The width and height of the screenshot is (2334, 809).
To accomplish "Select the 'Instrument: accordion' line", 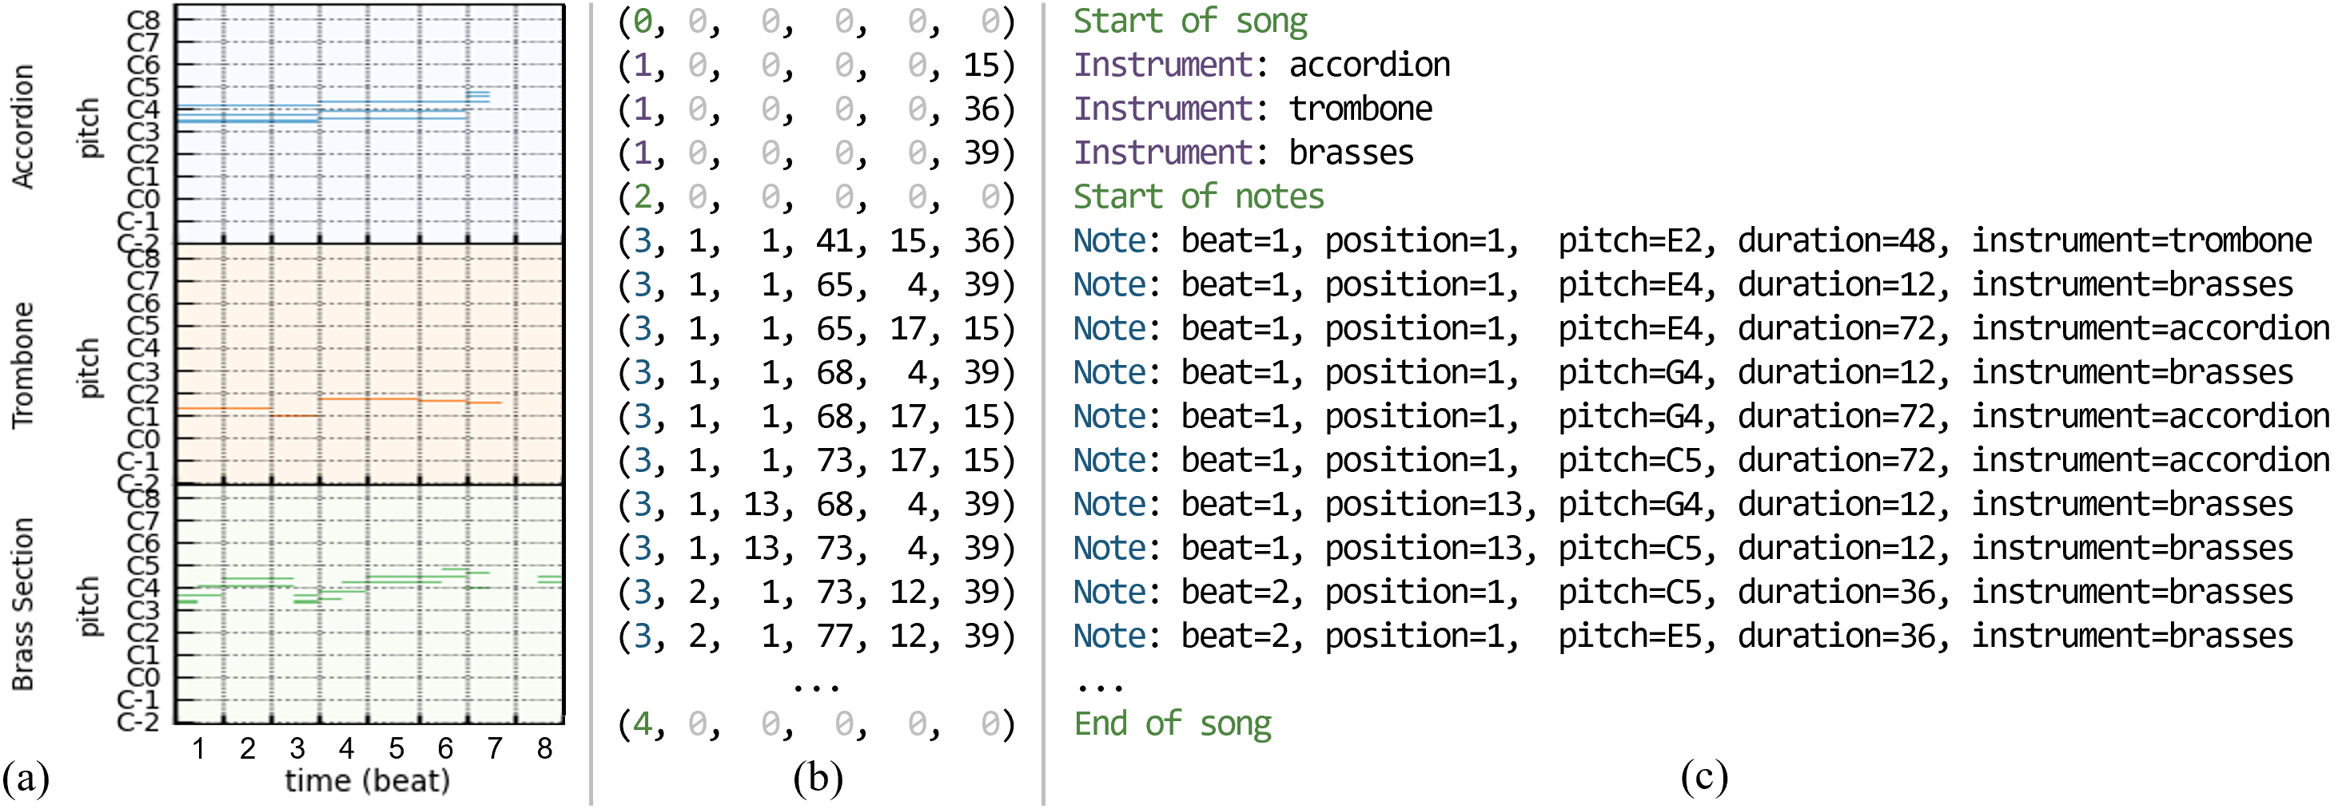I will click(x=1261, y=65).
